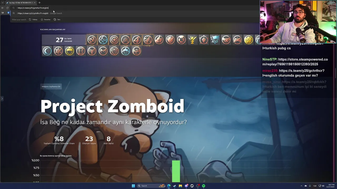Click the claw-marks achievement badge
The height and width of the screenshot is (189, 337).
pyautogui.click(x=125, y=40)
